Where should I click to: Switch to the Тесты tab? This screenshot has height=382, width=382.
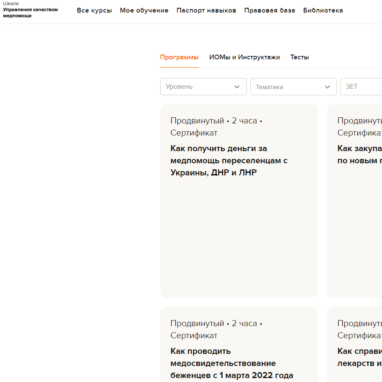(x=299, y=57)
